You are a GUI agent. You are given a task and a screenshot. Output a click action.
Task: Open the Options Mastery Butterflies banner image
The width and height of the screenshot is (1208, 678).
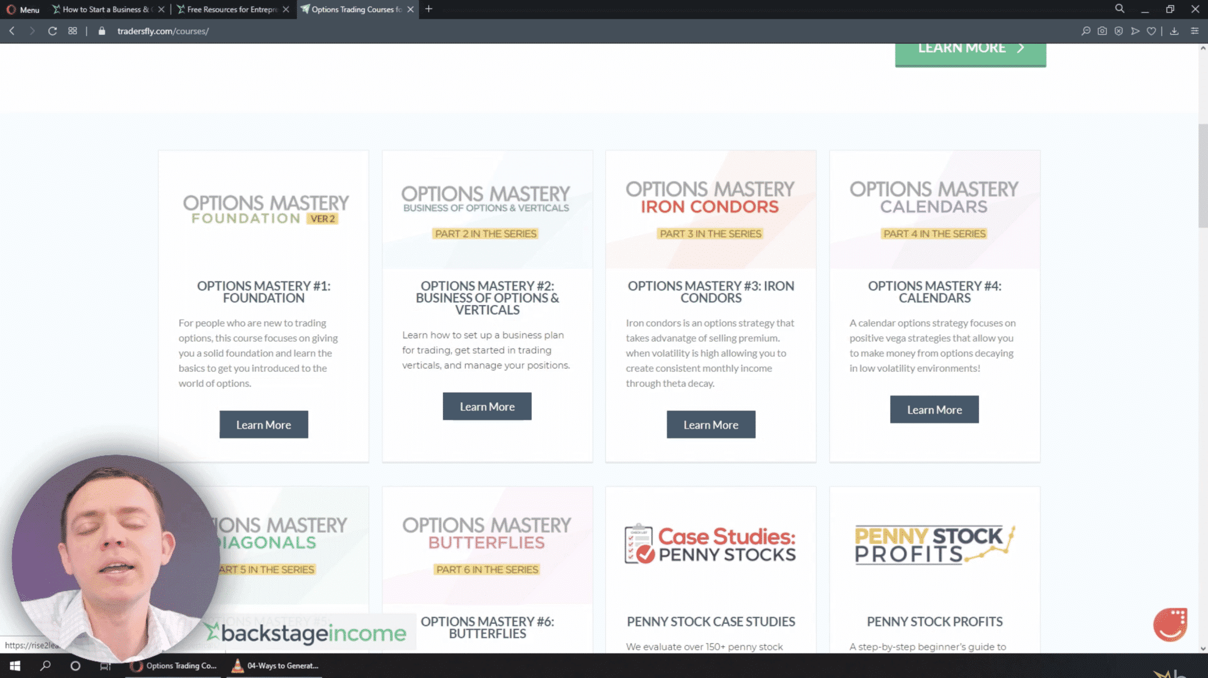point(487,545)
